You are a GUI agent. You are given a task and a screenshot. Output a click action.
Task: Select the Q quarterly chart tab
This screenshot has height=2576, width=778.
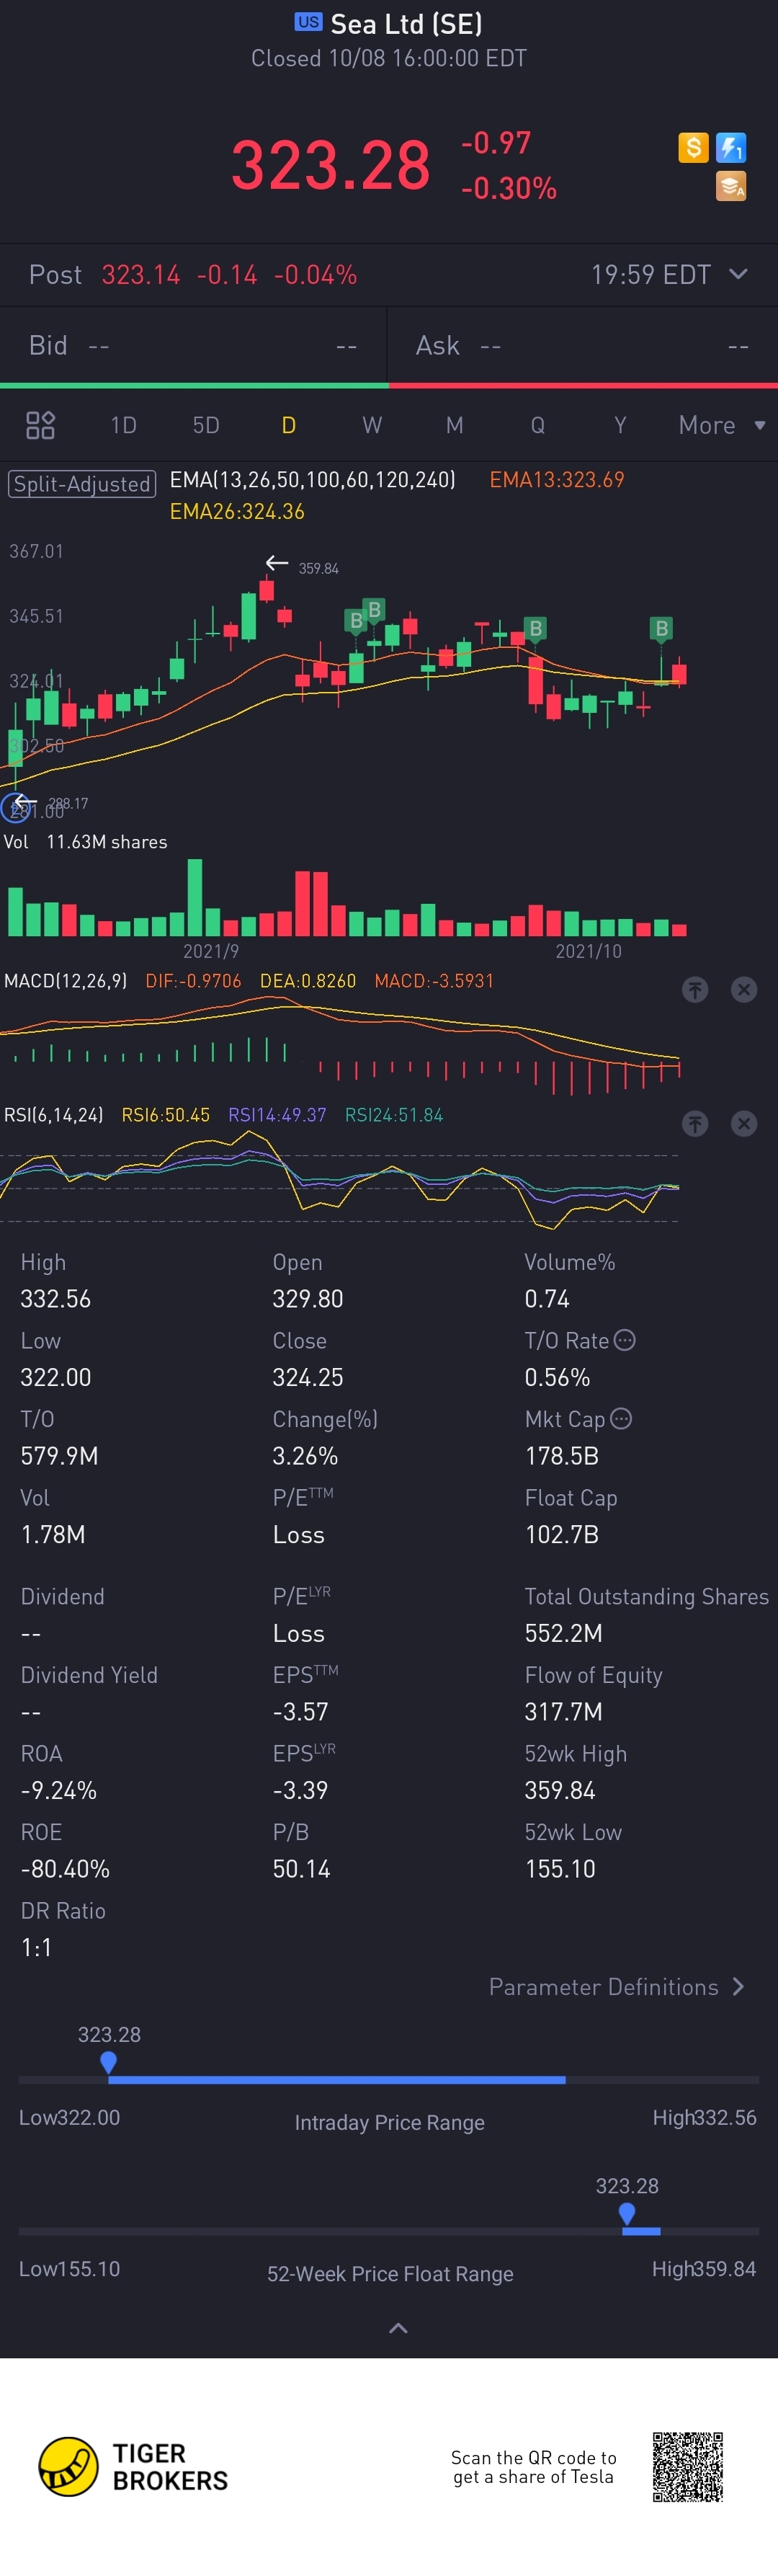coord(537,425)
